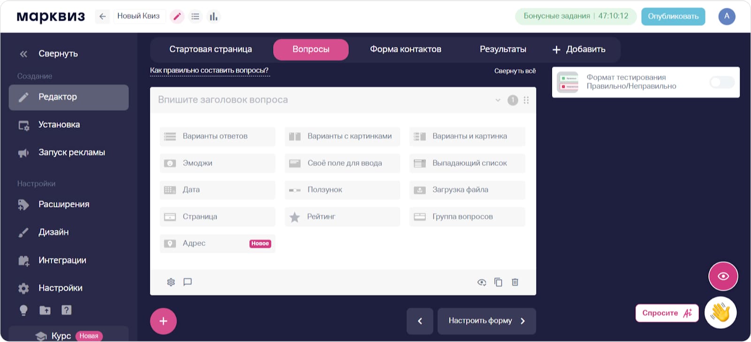Click the waving hand chat button
The height and width of the screenshot is (342, 751).
point(720,312)
